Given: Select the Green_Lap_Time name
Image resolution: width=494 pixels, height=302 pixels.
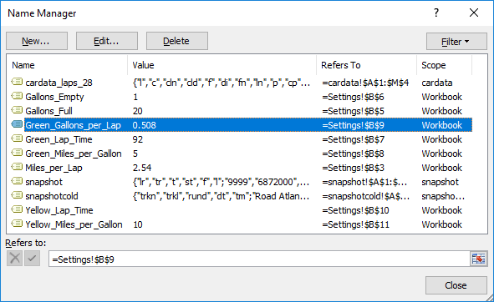Looking at the screenshot, I should coord(59,139).
